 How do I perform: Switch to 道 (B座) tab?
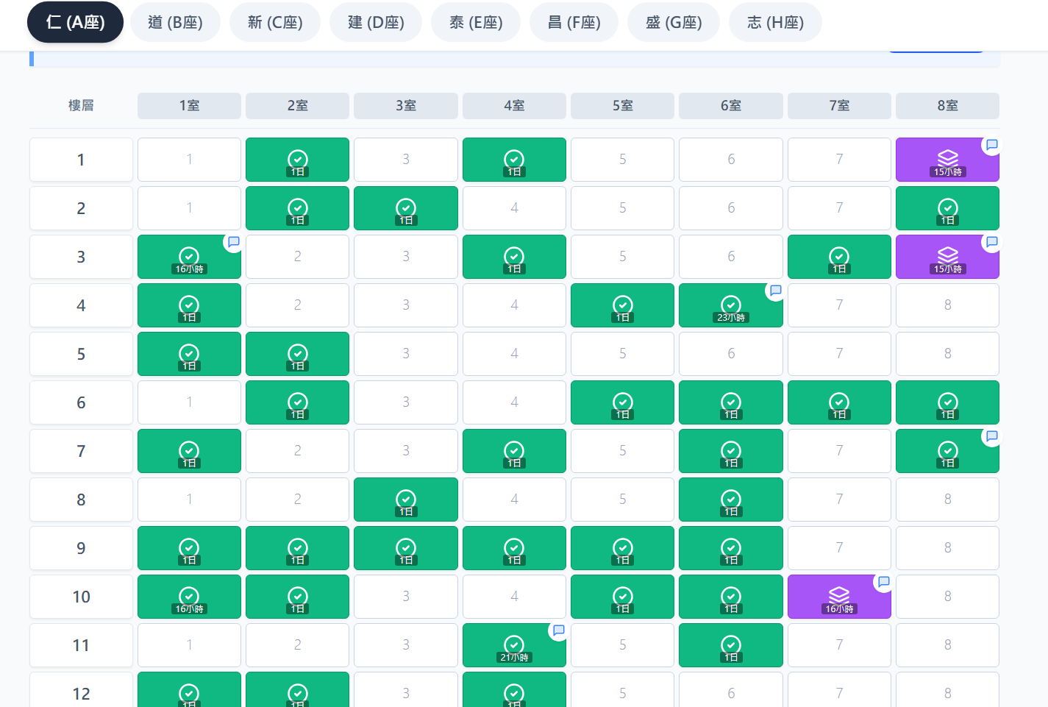pyautogui.click(x=175, y=22)
